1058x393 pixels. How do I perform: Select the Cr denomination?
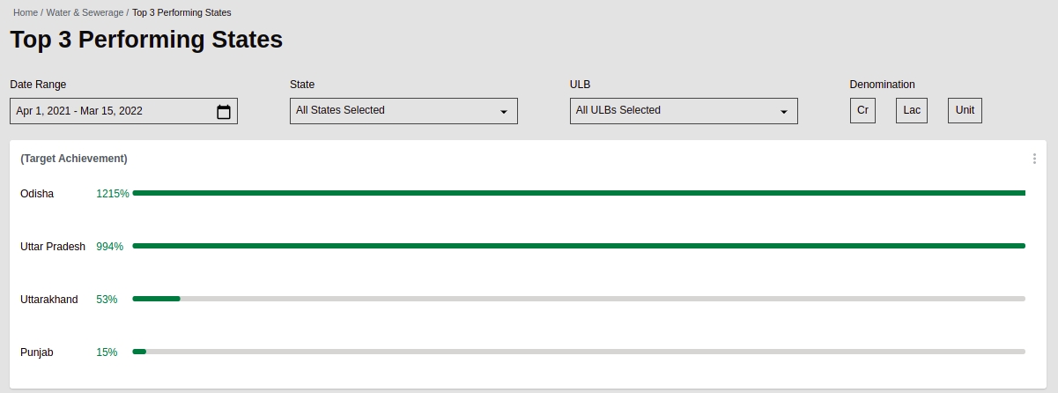coord(862,111)
